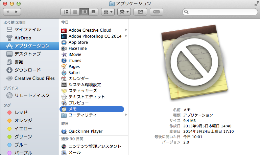Switch to icon view mode
This screenshot has height=155, width=260.
[67, 12]
